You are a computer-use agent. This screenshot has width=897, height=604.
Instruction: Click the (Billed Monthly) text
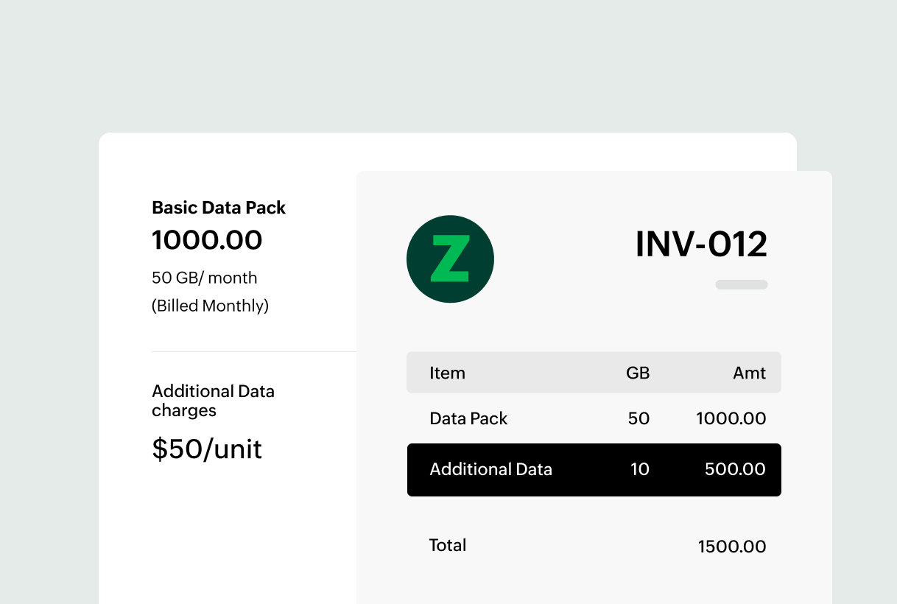click(x=210, y=306)
